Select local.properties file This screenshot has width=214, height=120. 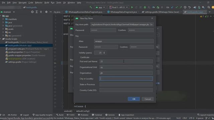[x=20, y=59]
